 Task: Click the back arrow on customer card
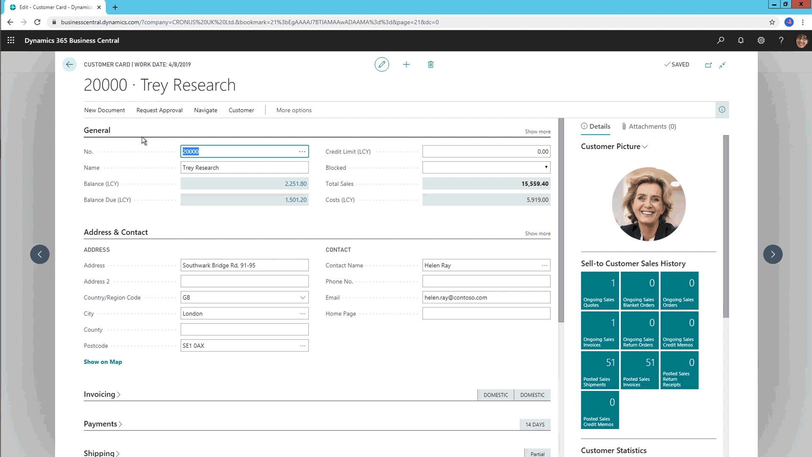point(69,64)
